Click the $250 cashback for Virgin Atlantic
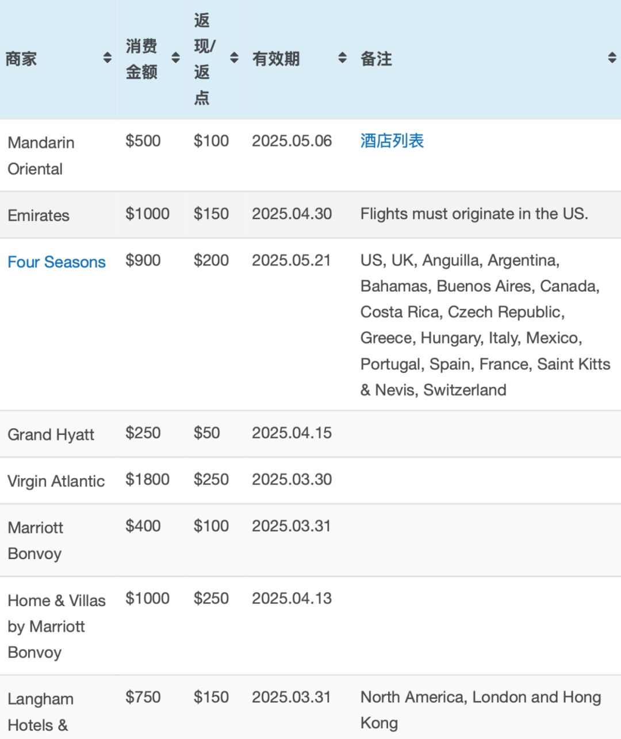Screen dimensions: 621x739 click(211, 479)
